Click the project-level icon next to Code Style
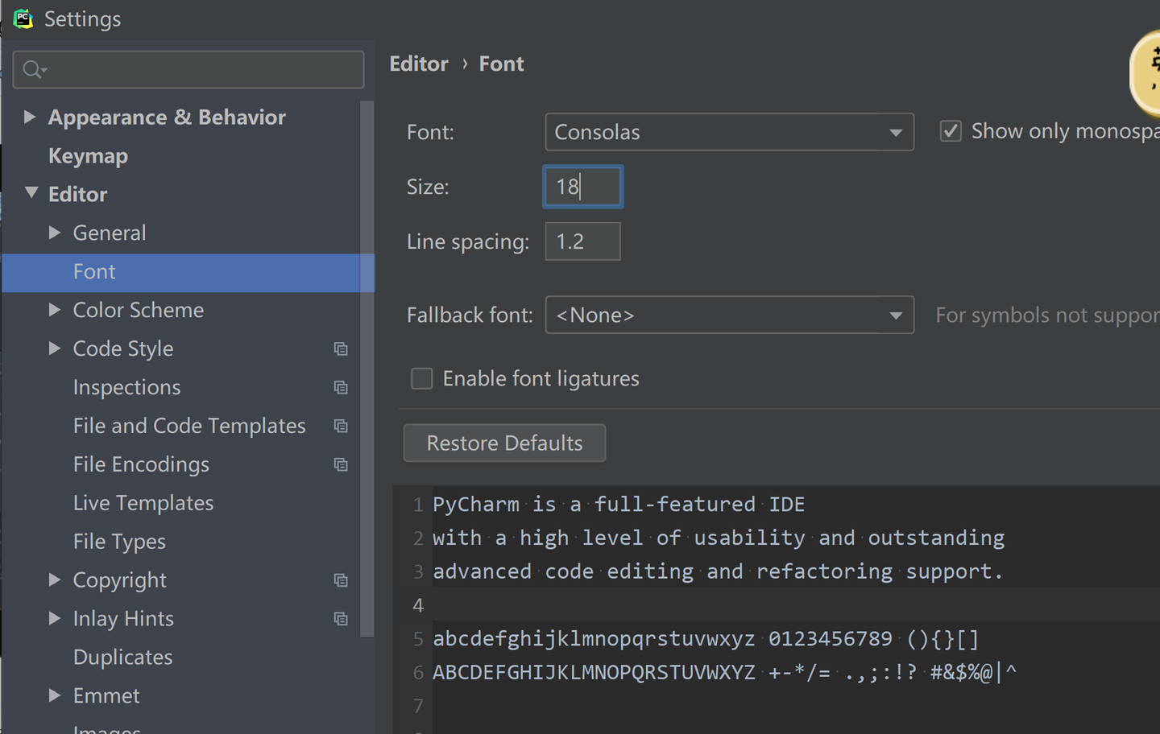This screenshot has width=1160, height=734. point(341,348)
